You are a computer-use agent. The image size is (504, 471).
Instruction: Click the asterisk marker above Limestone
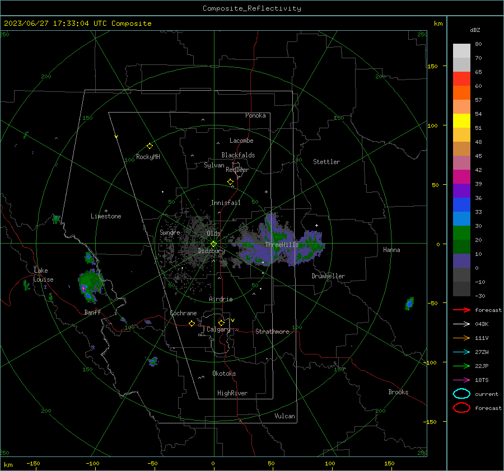(x=106, y=211)
